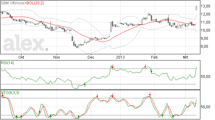Screen dimensions: 215x120
Task: Click the 11,00 price axis label
Action: tap(205, 22)
